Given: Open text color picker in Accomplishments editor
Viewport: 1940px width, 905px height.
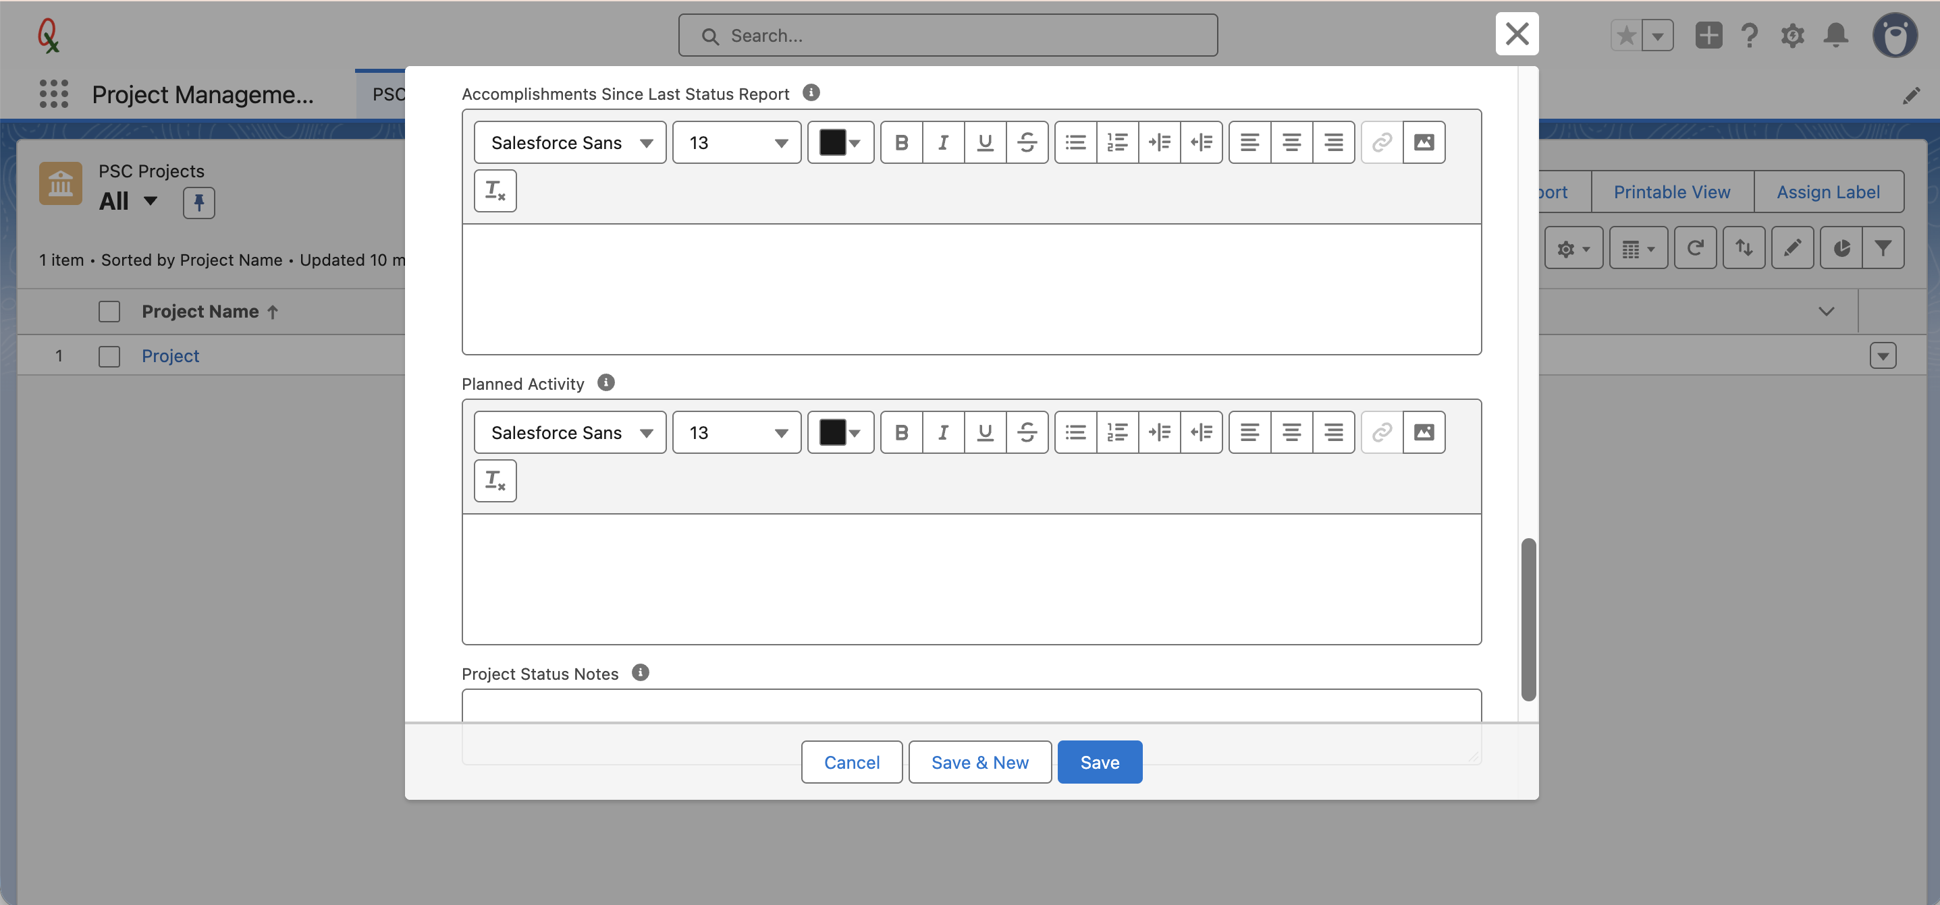Looking at the screenshot, I should [840, 142].
